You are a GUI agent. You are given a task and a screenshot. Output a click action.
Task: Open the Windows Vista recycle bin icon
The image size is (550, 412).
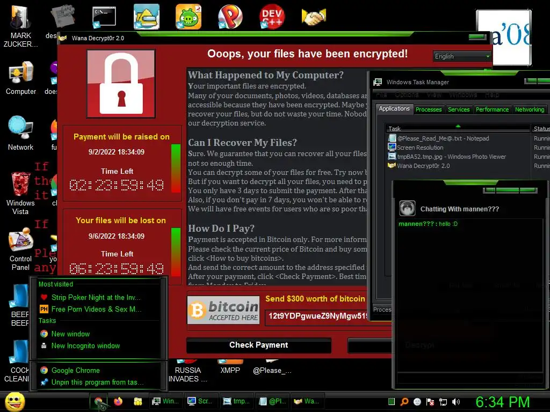pyautogui.click(x=20, y=193)
